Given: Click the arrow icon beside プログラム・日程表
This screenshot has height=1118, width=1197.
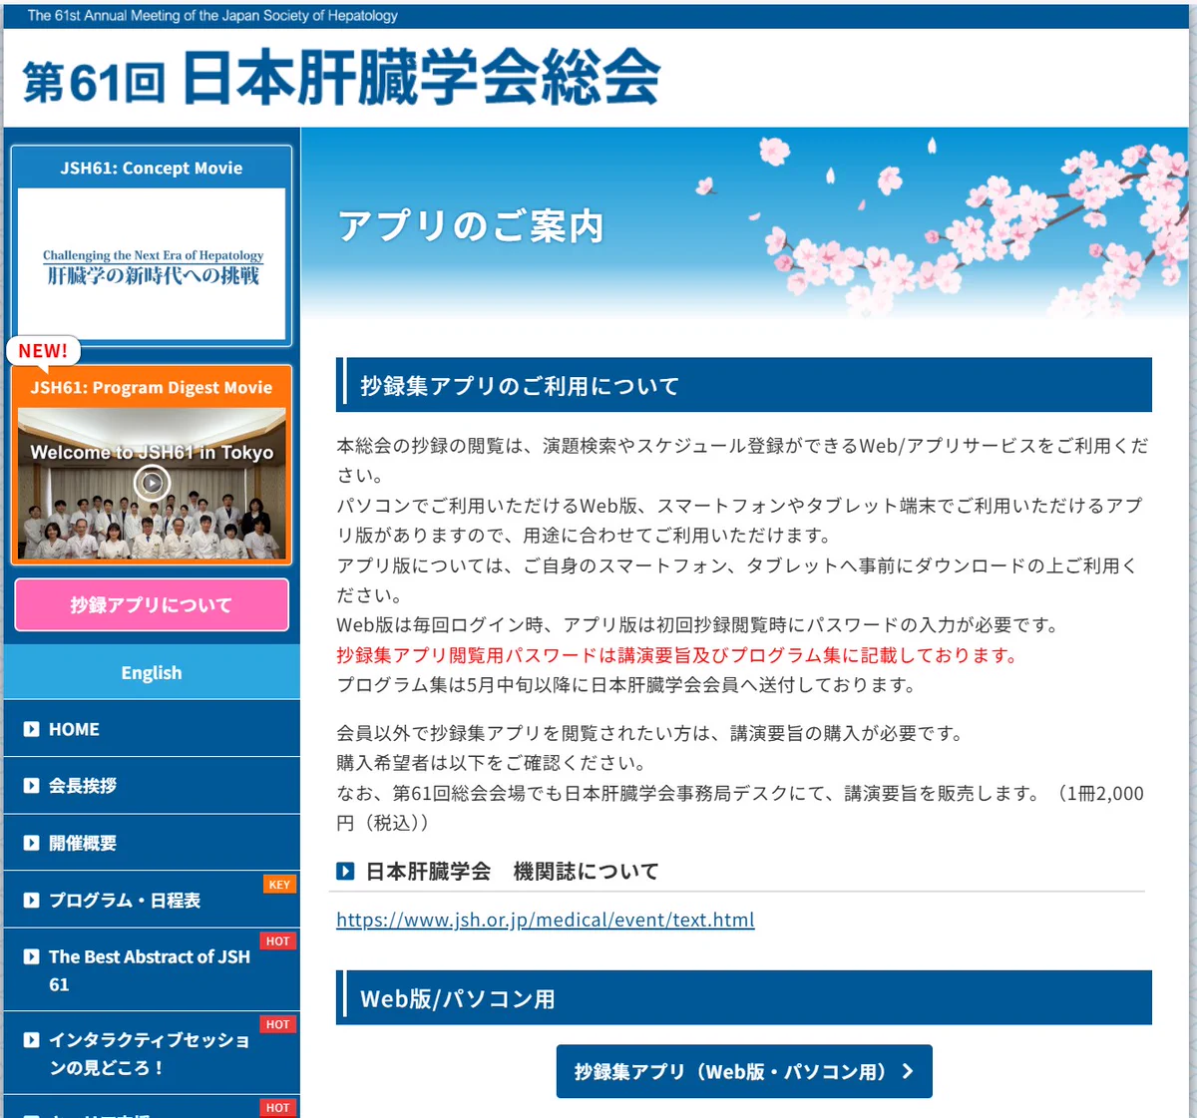Looking at the screenshot, I should (32, 900).
